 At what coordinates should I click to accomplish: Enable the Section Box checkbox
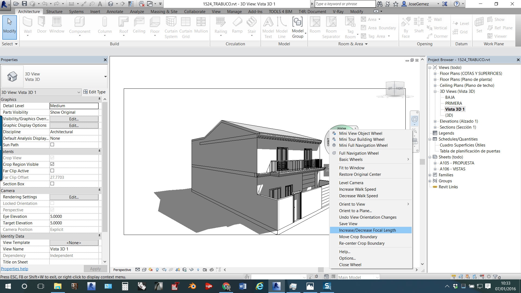click(x=52, y=184)
